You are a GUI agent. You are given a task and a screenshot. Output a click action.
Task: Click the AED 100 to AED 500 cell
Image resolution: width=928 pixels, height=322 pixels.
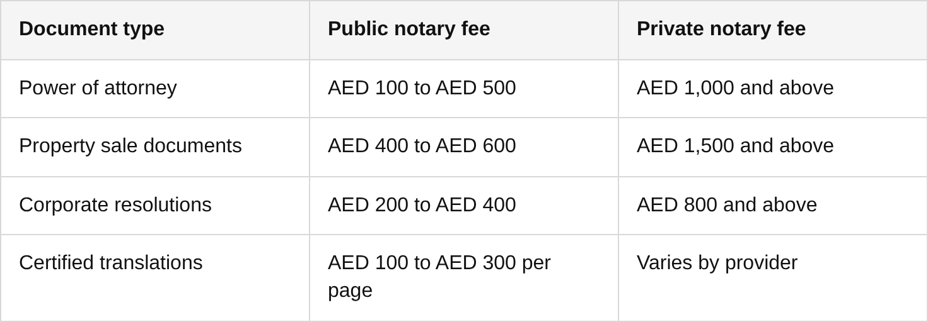pos(421,88)
